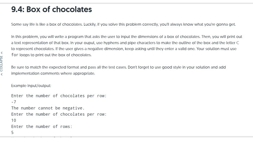
Task: Click the cut-off line at bottom of example
Action: click(42, 137)
